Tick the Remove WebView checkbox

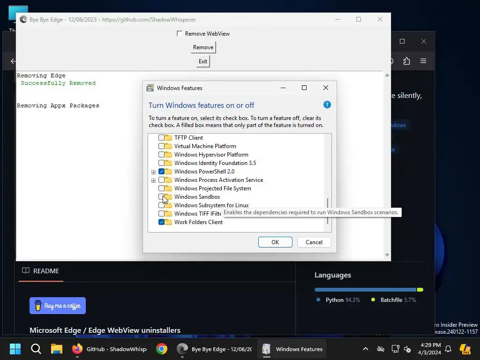[180, 33]
